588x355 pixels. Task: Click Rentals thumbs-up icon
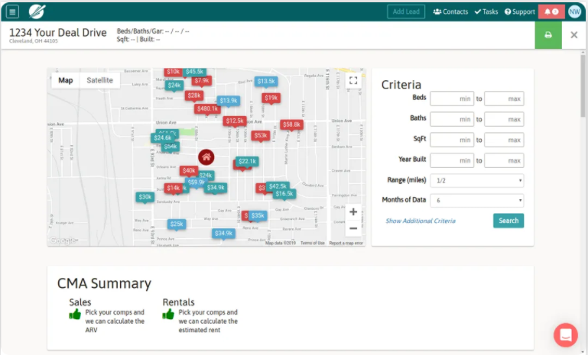tap(168, 315)
